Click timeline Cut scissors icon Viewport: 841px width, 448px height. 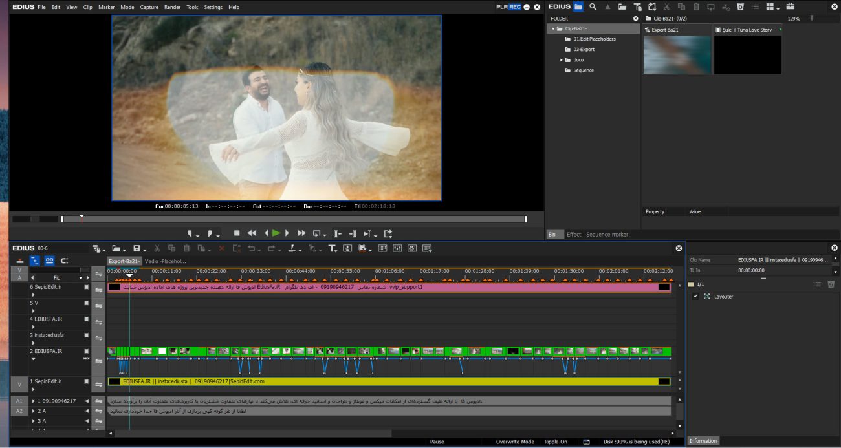tap(157, 248)
